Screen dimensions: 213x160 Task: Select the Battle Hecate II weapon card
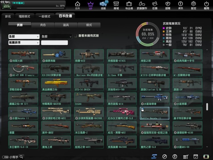pos(154,113)
